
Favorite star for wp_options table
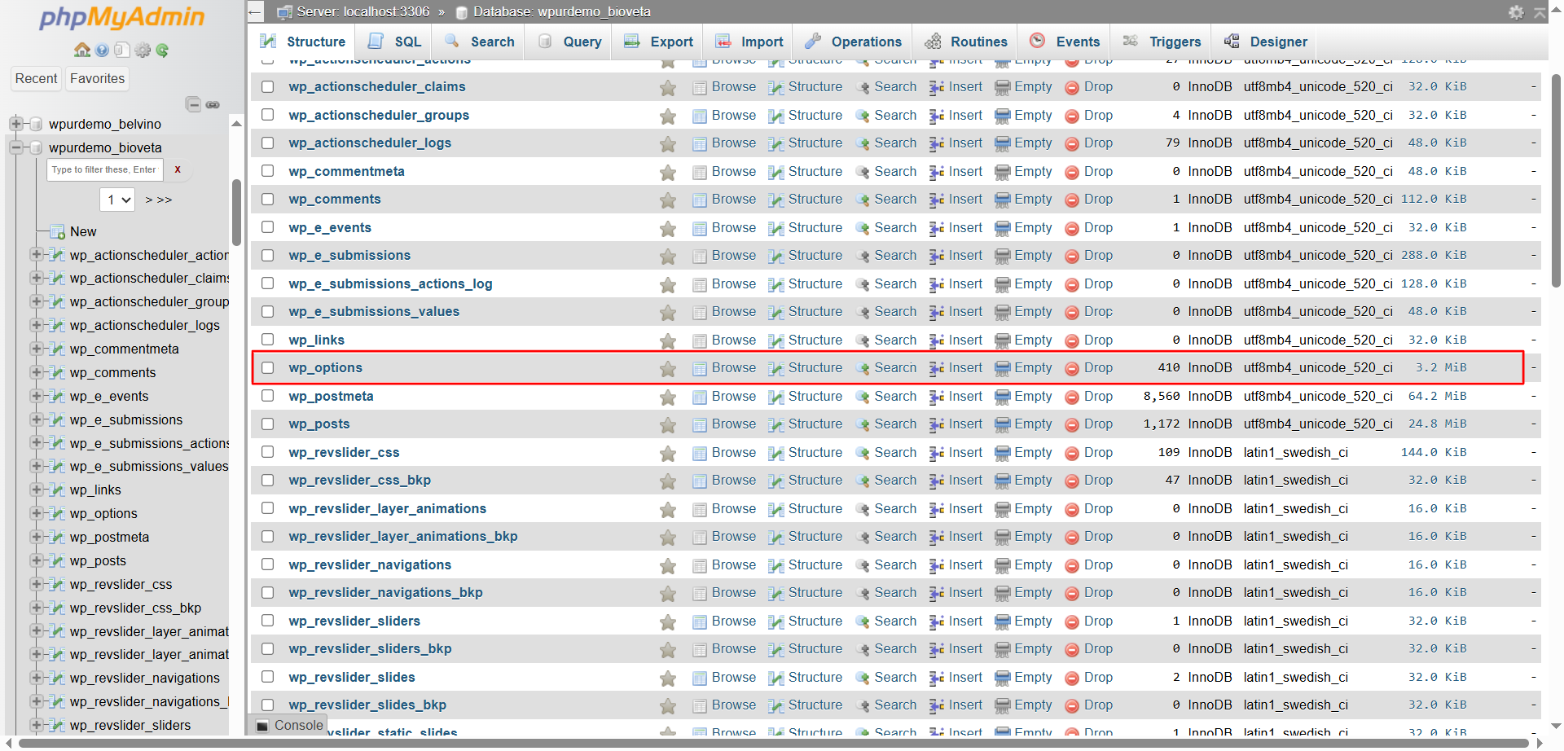(x=668, y=369)
